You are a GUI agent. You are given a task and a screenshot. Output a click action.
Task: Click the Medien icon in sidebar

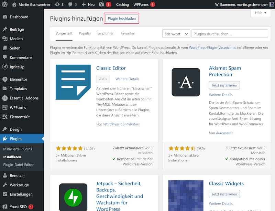pos(5,39)
